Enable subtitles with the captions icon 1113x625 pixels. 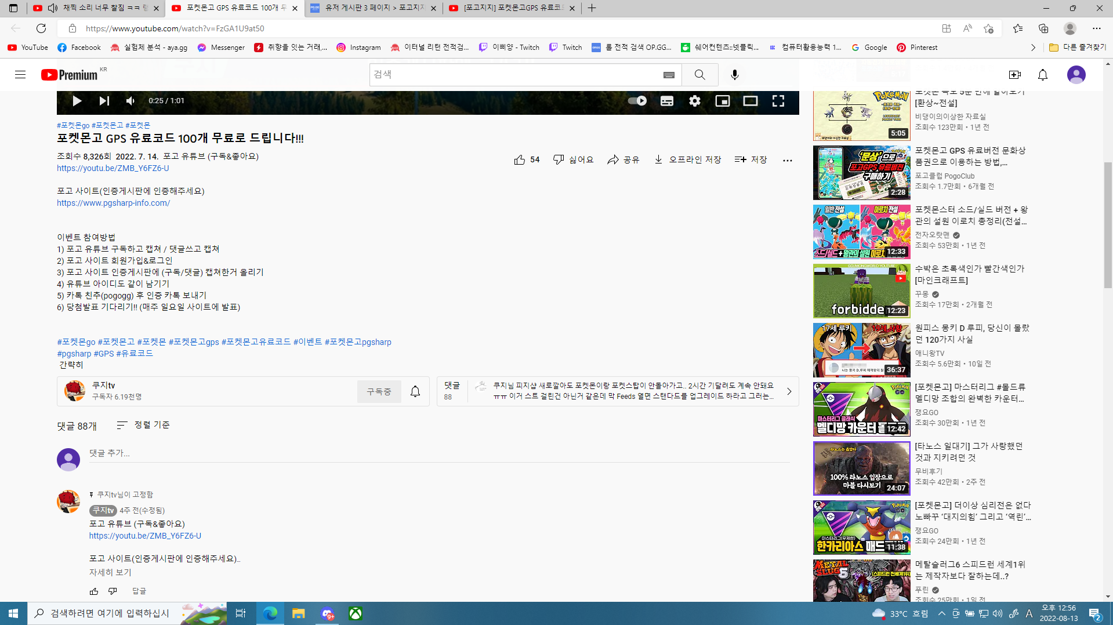tap(666, 101)
